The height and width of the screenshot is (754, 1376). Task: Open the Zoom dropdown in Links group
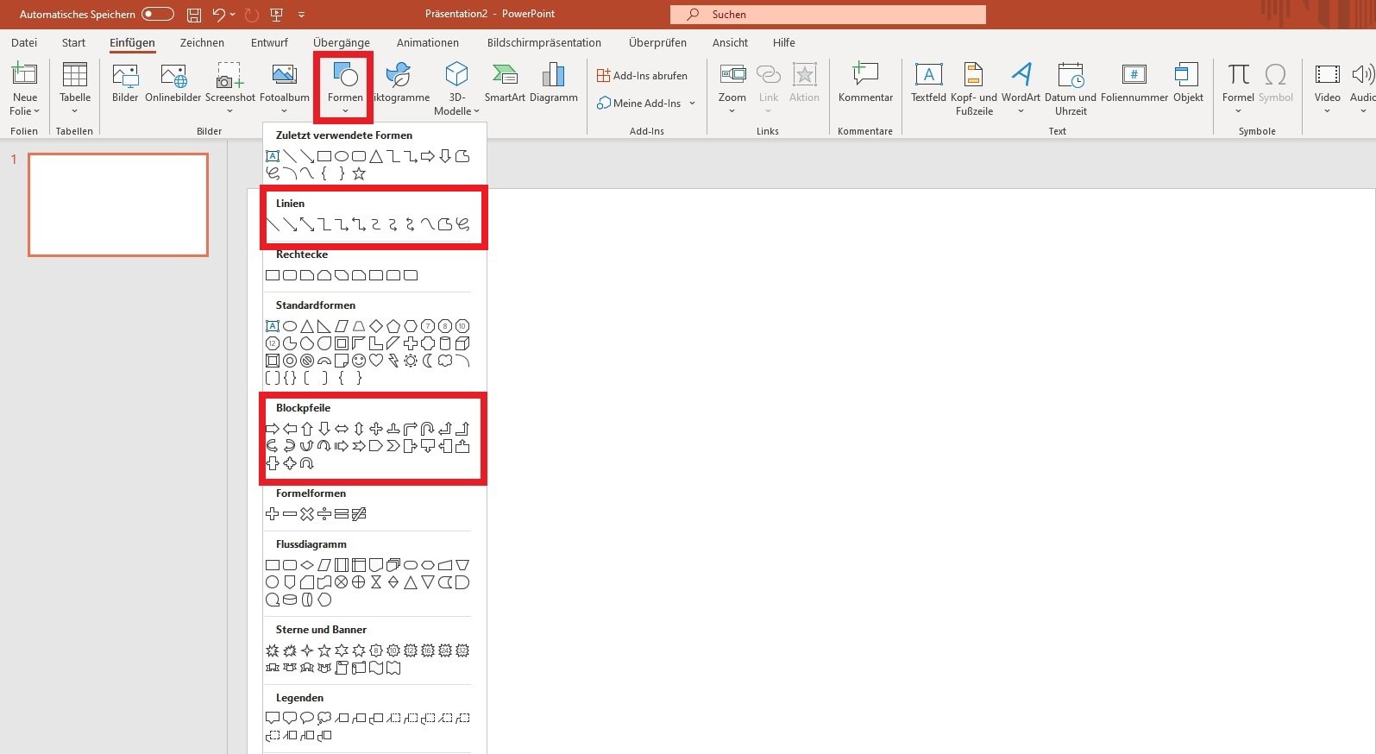click(732, 110)
